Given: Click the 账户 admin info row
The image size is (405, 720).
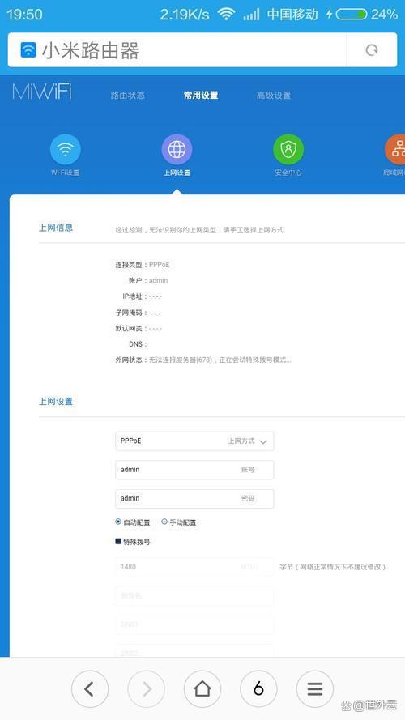Looking at the screenshot, I should click(x=148, y=280).
